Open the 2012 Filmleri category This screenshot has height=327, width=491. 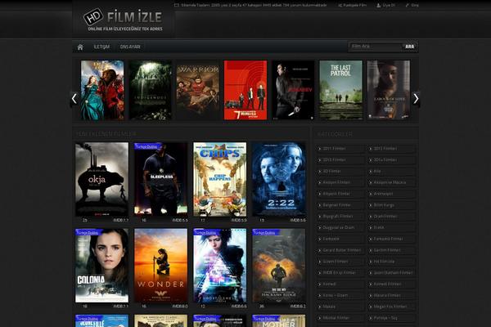point(391,149)
